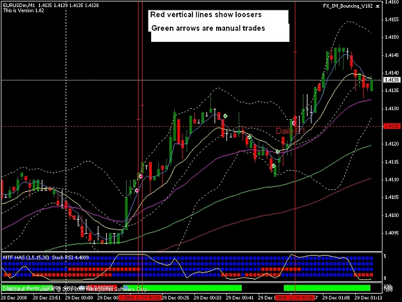The height and width of the screenshot is (302, 402).
Task: Click the 1.4095 price axis label
Action: 392,233
